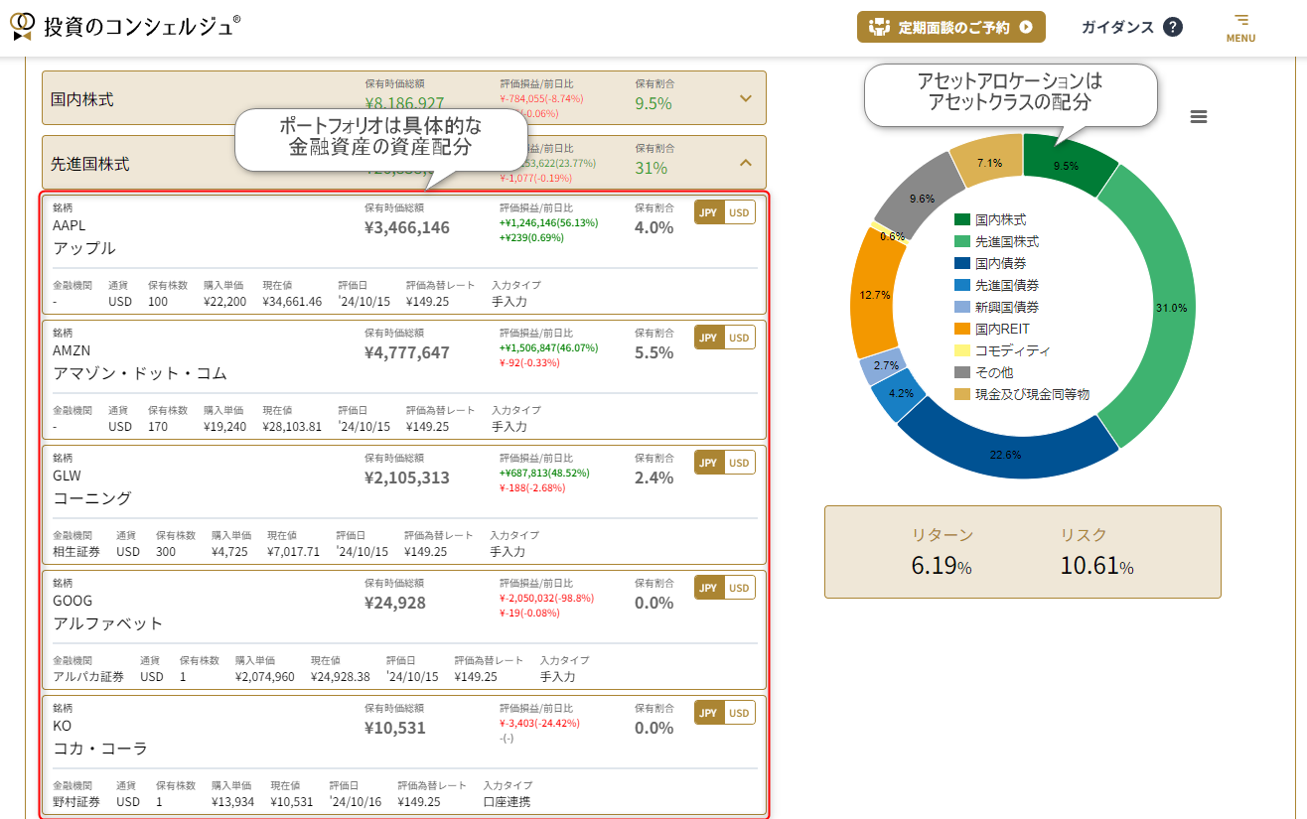Click the 国内REIT legend color swatch
This screenshot has width=1307, height=819.
[961, 329]
